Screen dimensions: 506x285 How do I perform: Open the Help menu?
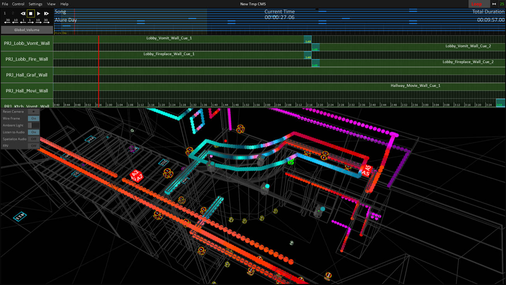point(64,4)
